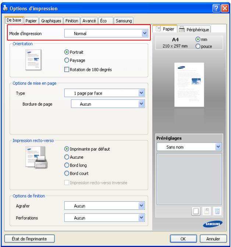Open the Finition tab
231x247 pixels.
click(72, 21)
